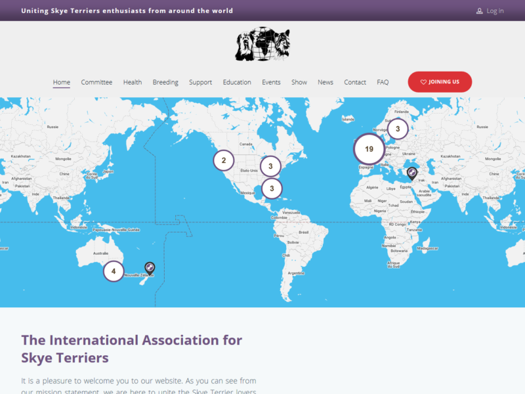Expand the 19-member cluster over Europe
This screenshot has height=394, width=525.
[x=369, y=149]
